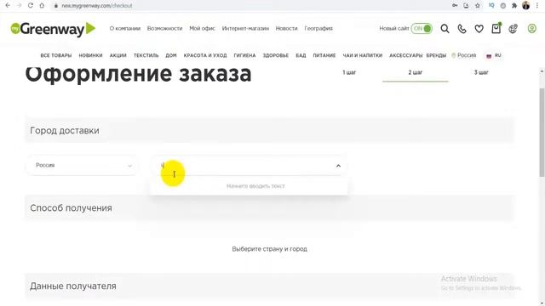545x306 pixels.
Task: Open the RU language selector
Action: [x=494, y=55]
